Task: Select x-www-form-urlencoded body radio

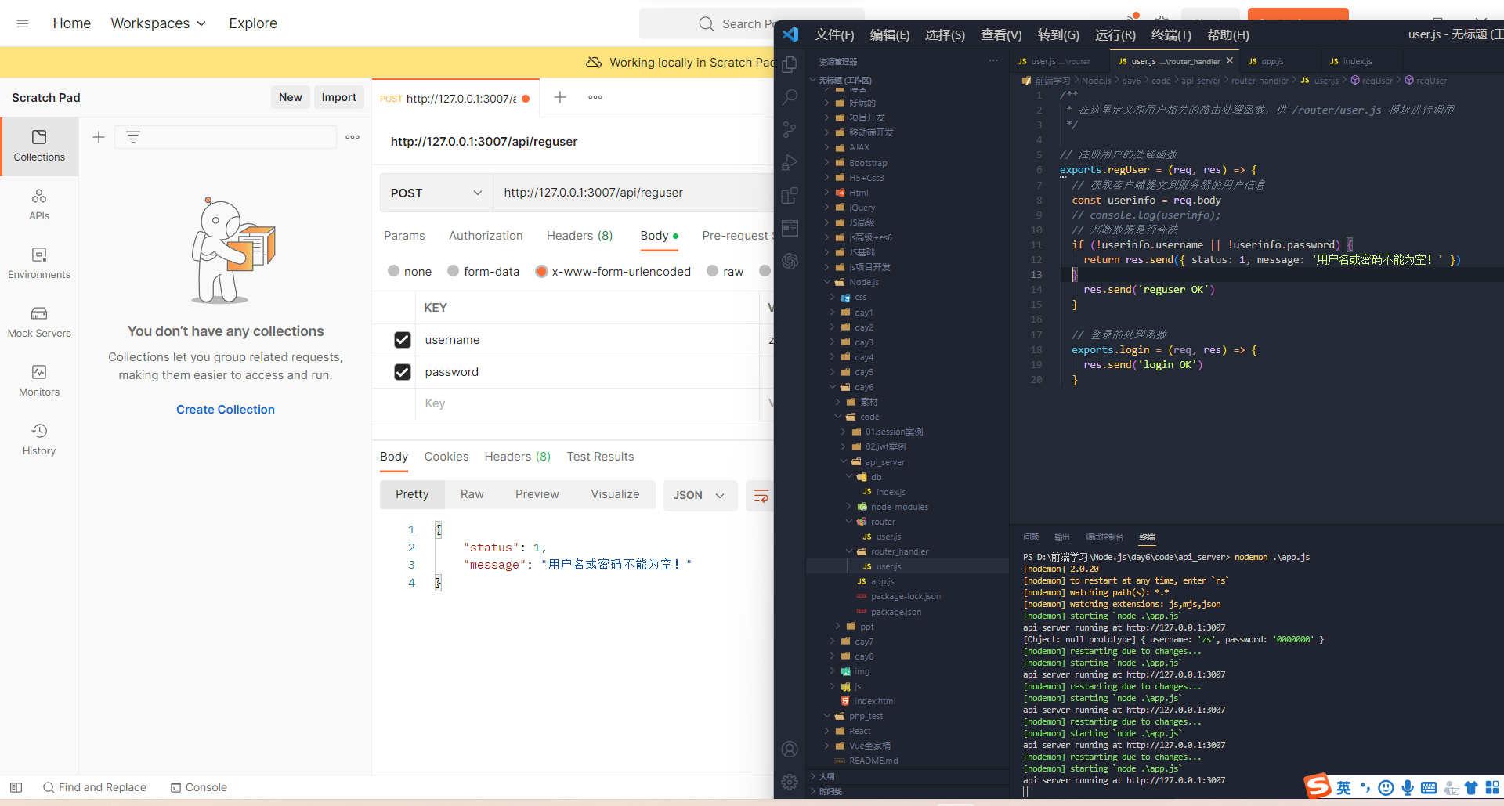Action: pos(541,271)
